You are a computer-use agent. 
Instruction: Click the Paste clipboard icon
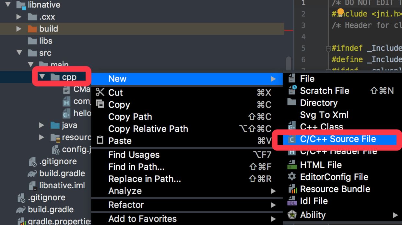[x=100, y=141]
